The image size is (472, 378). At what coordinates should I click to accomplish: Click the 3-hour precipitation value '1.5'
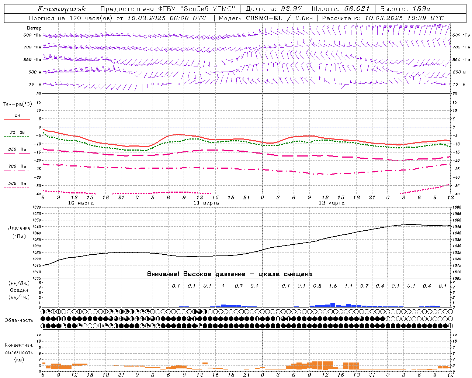pyautogui.click(x=333, y=286)
